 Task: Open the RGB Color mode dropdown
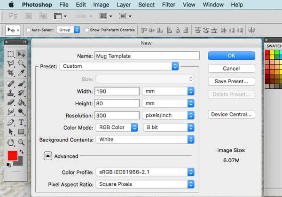point(117,127)
